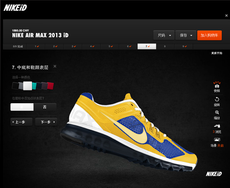230x188 pixels.
Task: Open 浏览 shoe views icon
Action: [217, 129]
